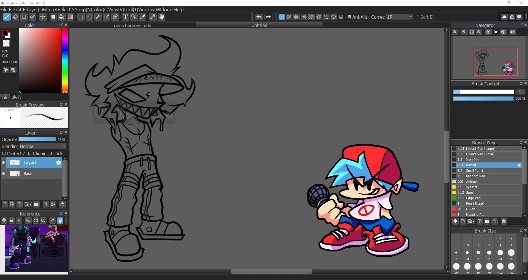
Task: Choose the Text tool
Action: click(125, 17)
